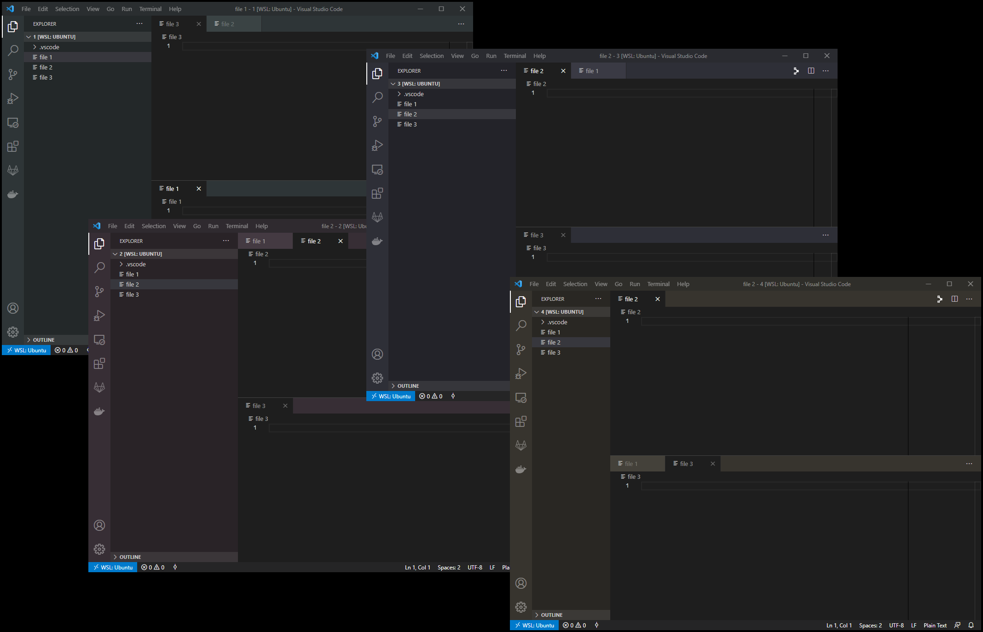Expand OUTLINE section in window 4

point(551,615)
